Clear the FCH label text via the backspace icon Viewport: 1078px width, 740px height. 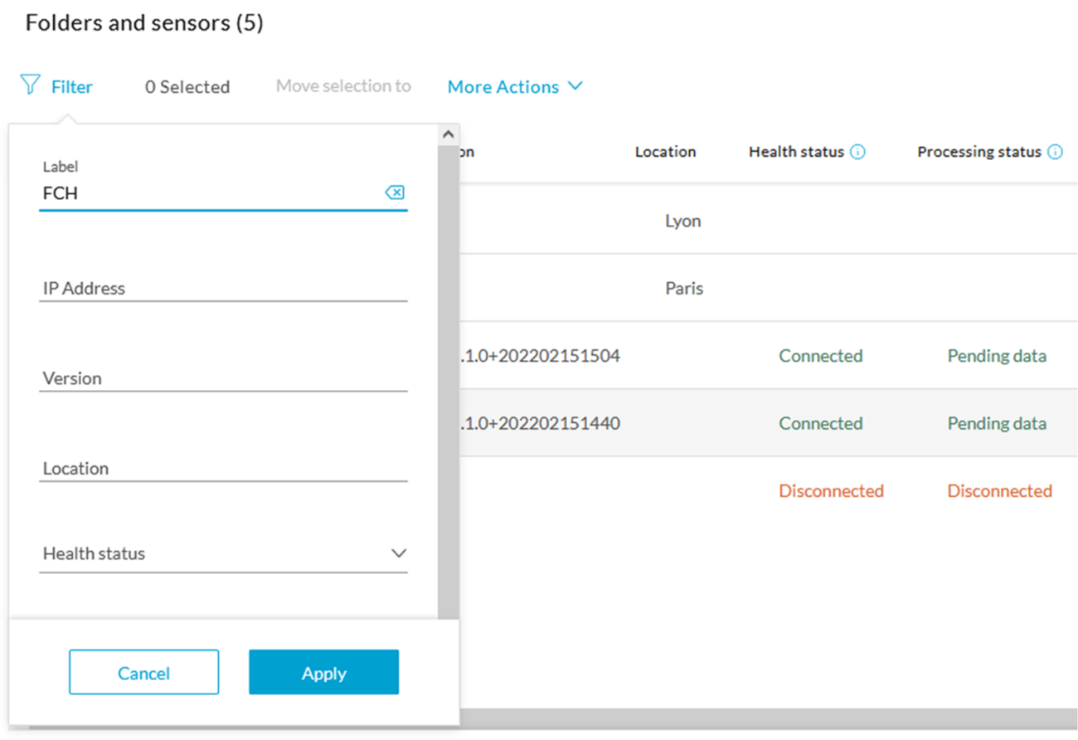396,192
